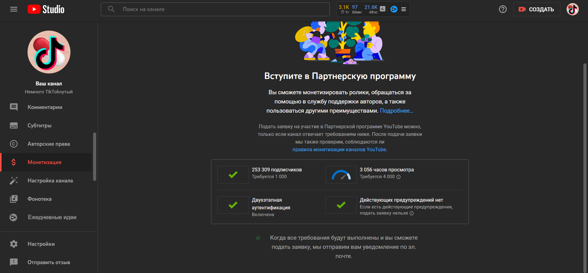This screenshot has width=588, height=273.
Task: Open Субтитры in the sidebar
Action: click(x=40, y=125)
